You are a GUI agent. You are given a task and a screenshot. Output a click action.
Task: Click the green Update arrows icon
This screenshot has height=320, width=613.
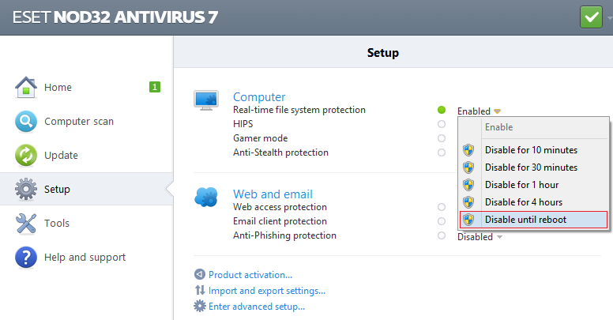(x=26, y=156)
